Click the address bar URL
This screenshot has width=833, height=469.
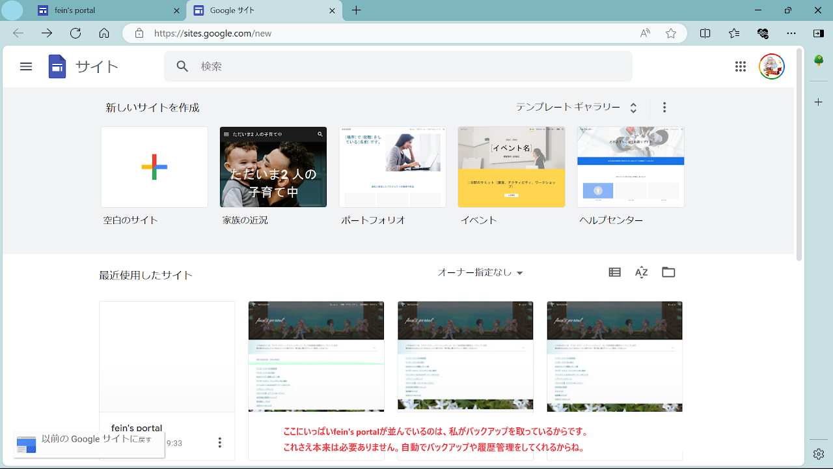click(x=213, y=33)
